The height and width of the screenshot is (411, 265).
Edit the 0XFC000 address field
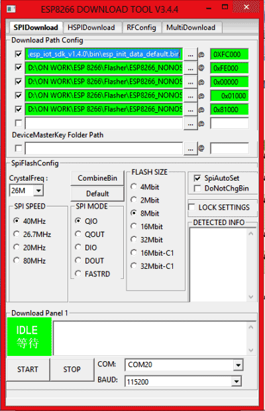[229, 54]
